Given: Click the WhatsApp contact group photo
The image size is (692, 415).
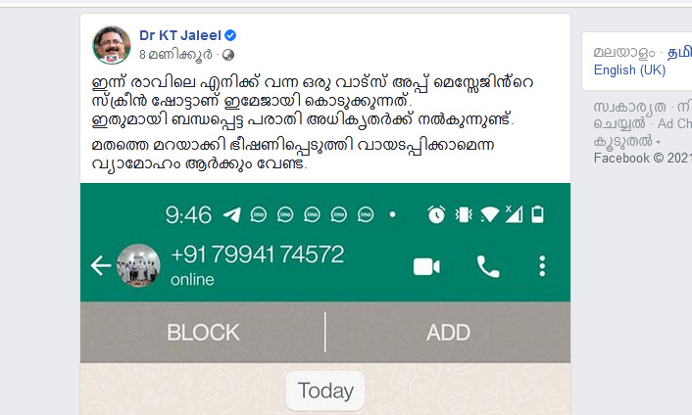Looking at the screenshot, I should click(138, 265).
